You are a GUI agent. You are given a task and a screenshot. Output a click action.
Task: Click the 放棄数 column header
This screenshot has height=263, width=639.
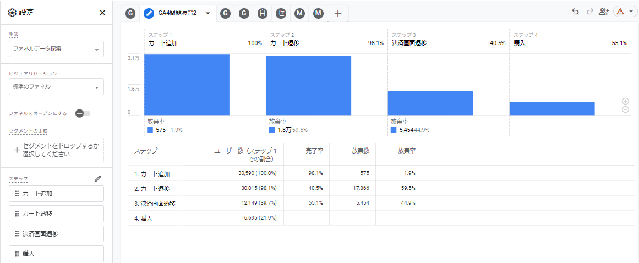coord(361,151)
